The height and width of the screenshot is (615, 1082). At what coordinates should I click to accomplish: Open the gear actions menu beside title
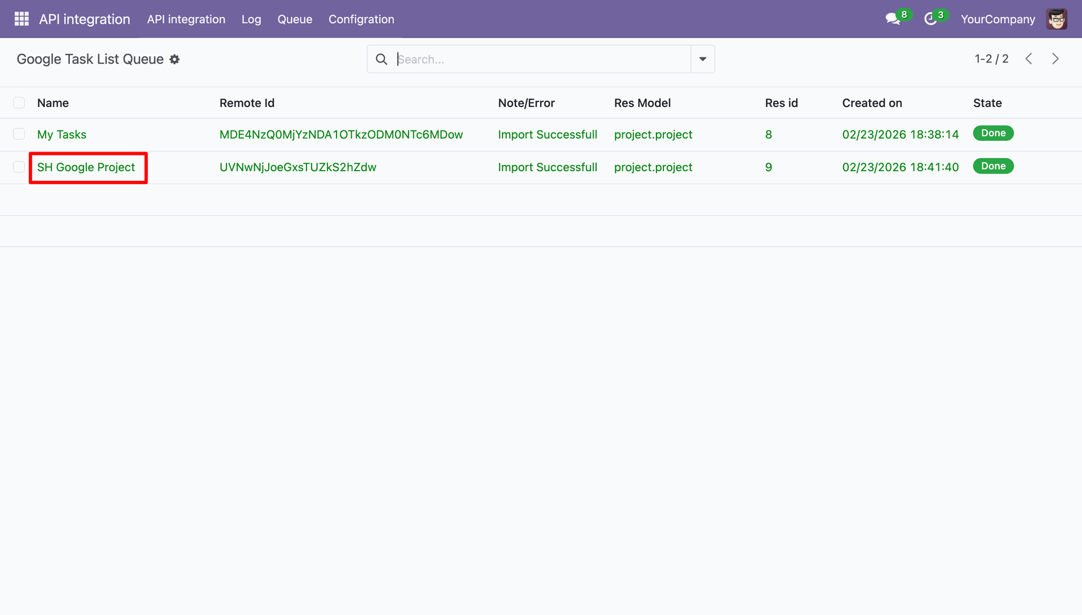point(175,59)
